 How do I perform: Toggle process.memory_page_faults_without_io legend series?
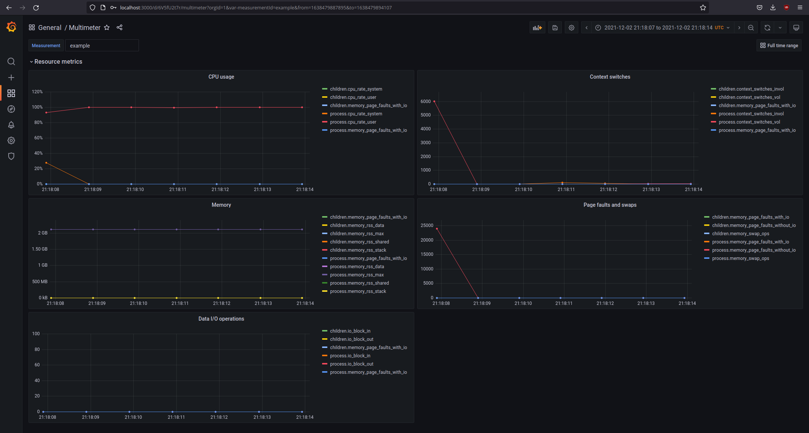[754, 250]
